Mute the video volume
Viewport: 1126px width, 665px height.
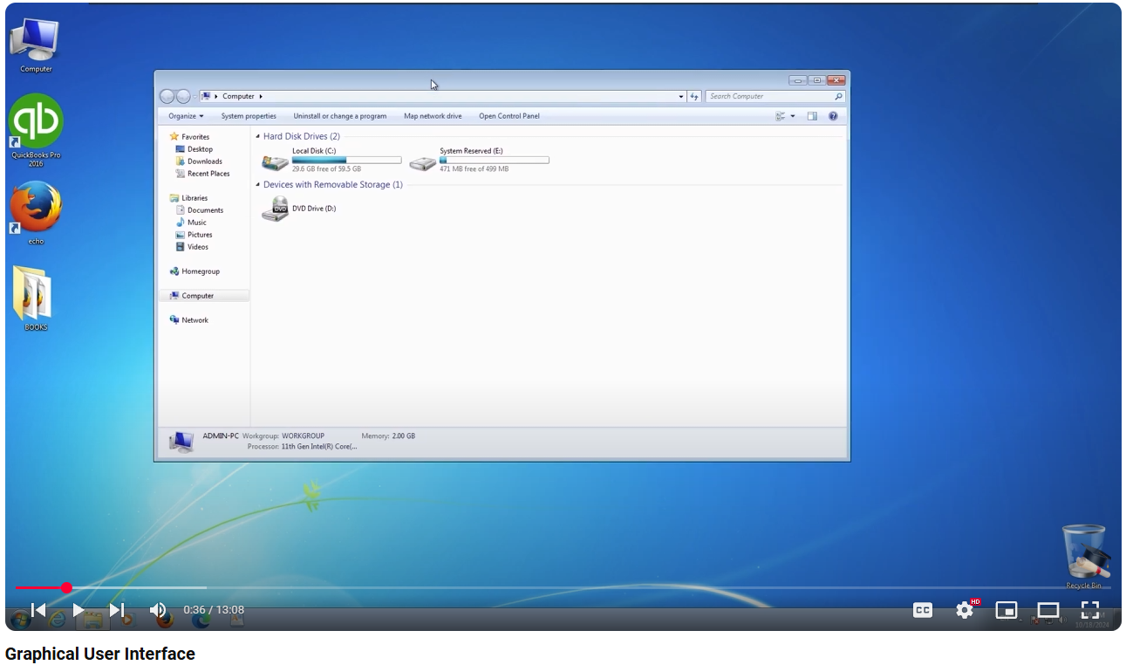158,610
